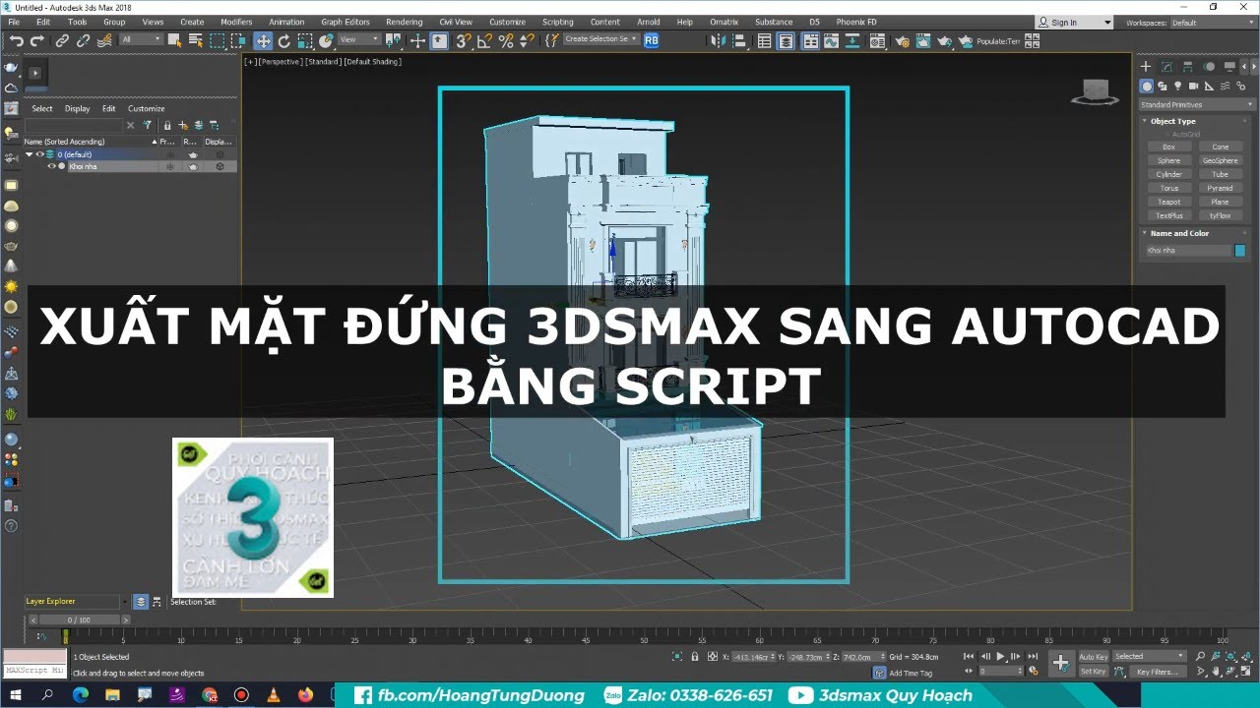The height and width of the screenshot is (708, 1260).
Task: Click the Unlink Selection tool
Action: coord(83,40)
